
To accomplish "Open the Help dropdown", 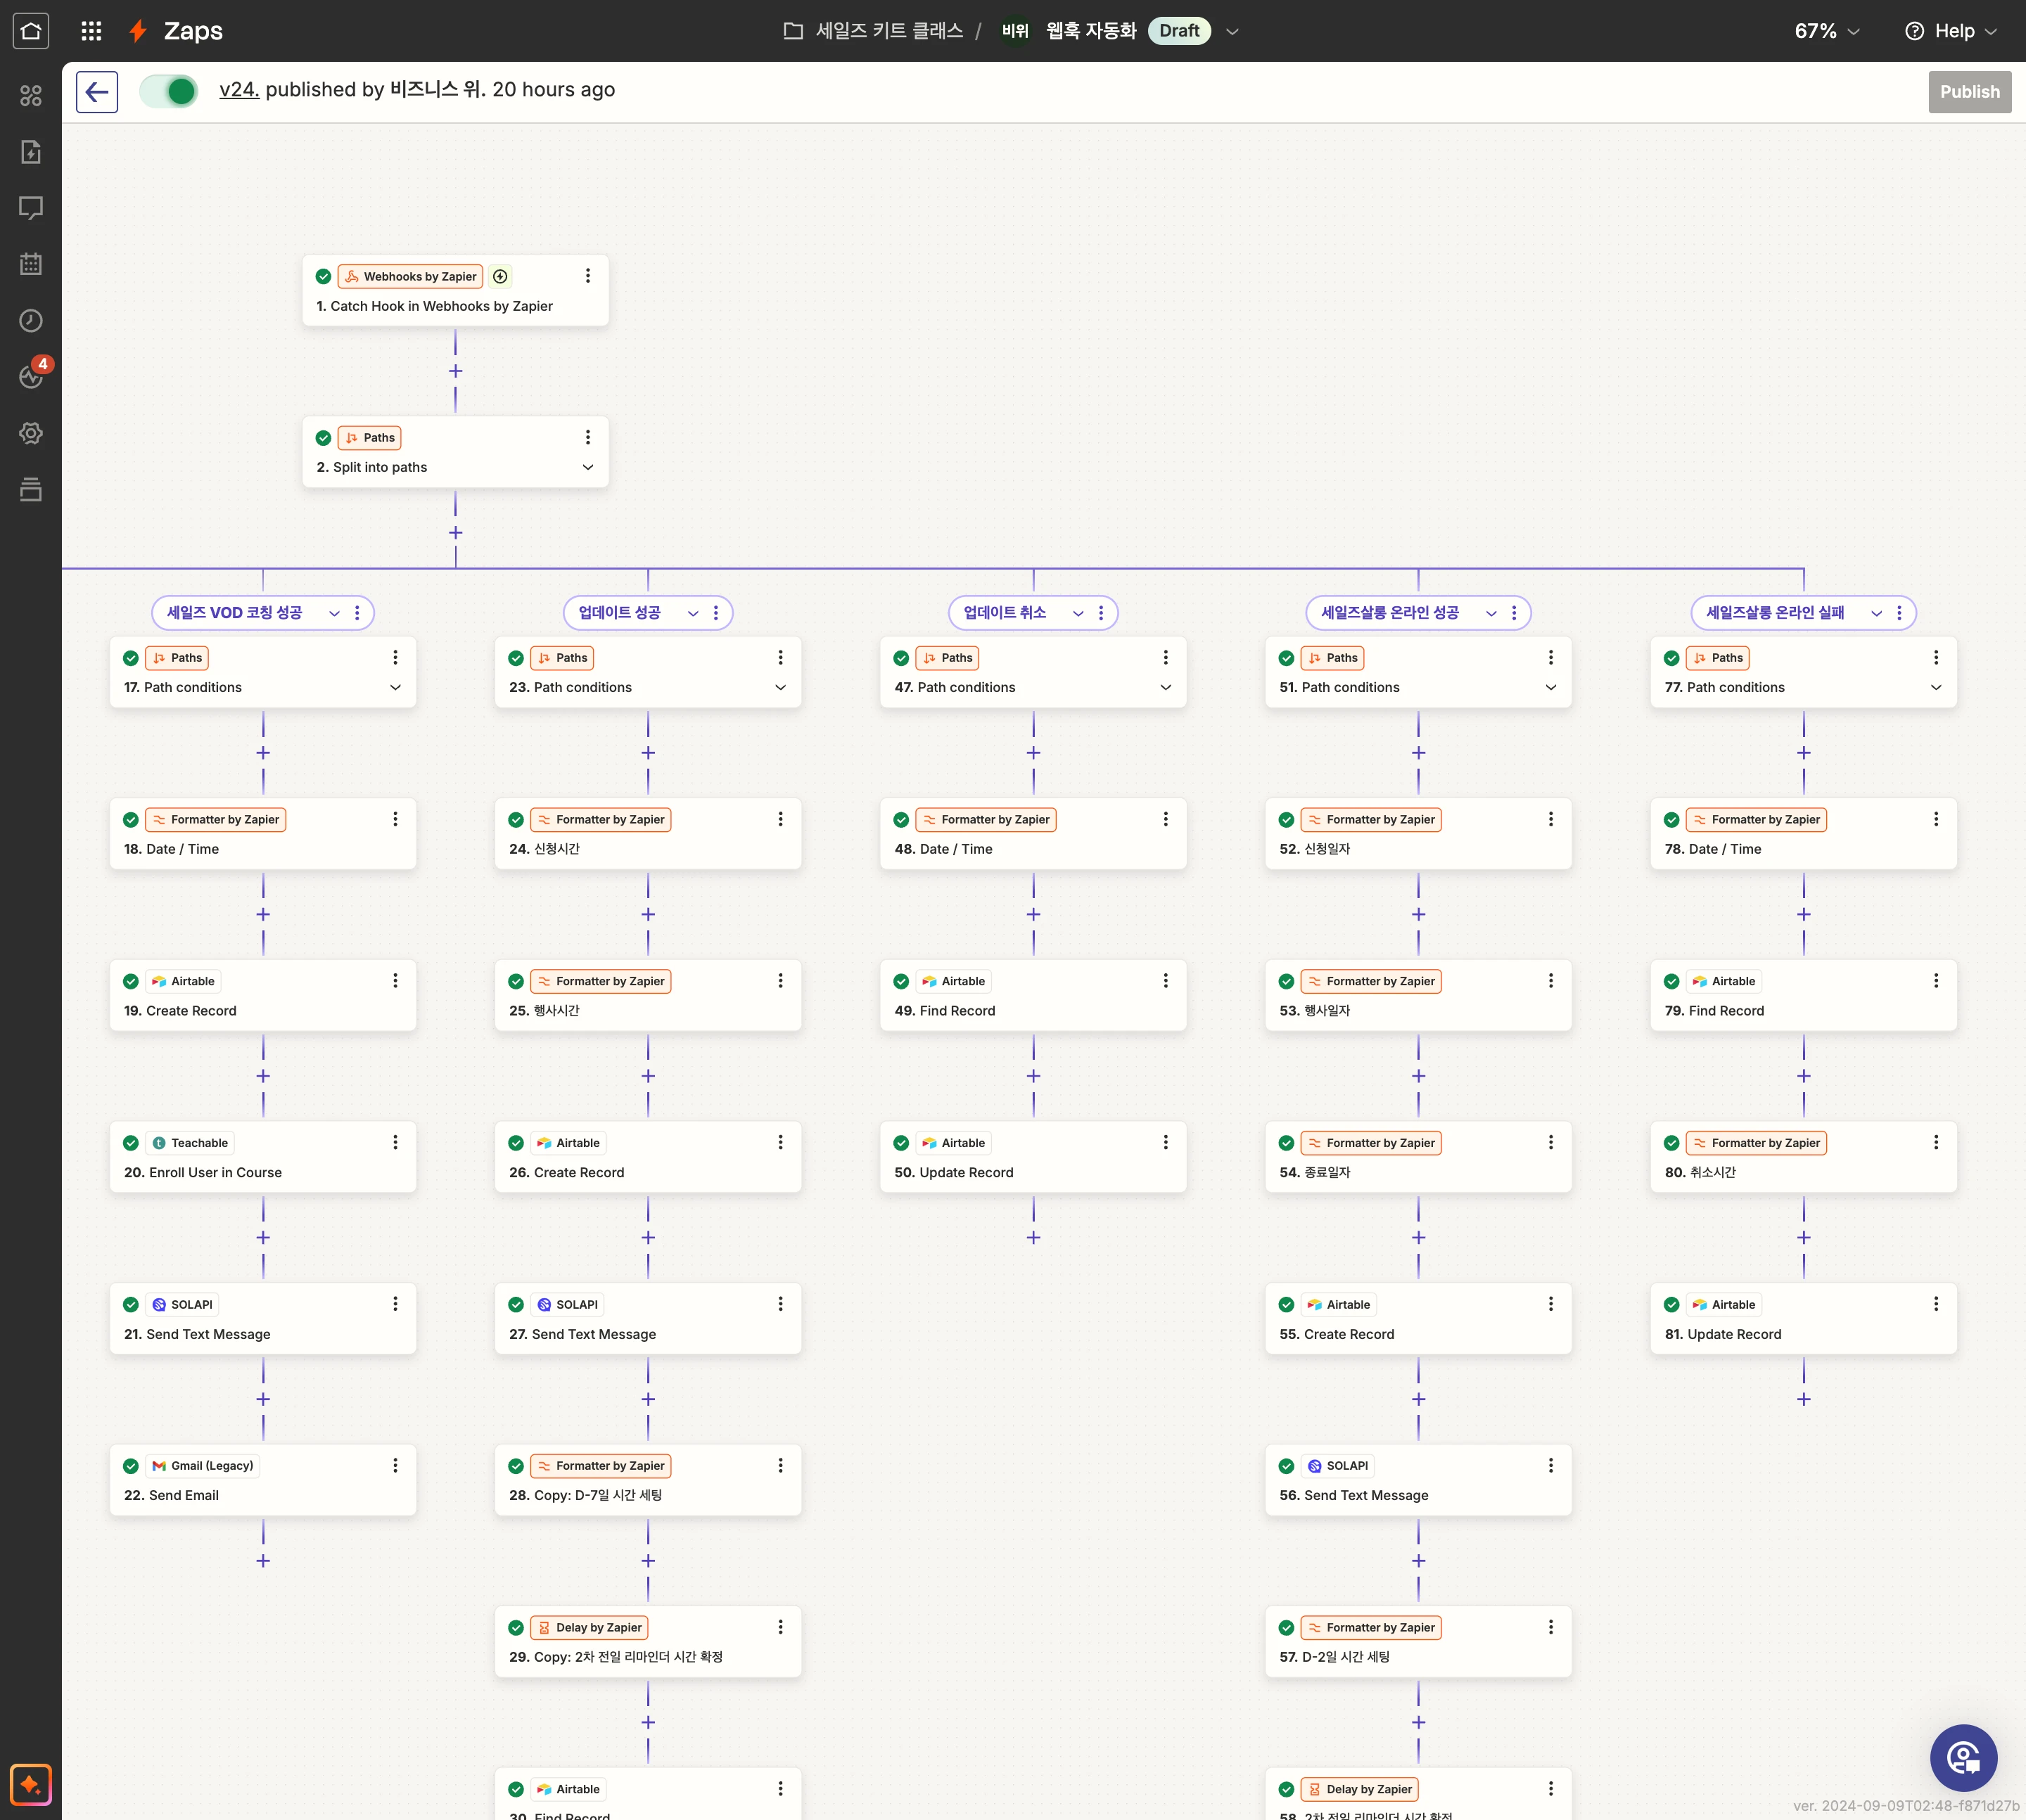I will [1951, 31].
